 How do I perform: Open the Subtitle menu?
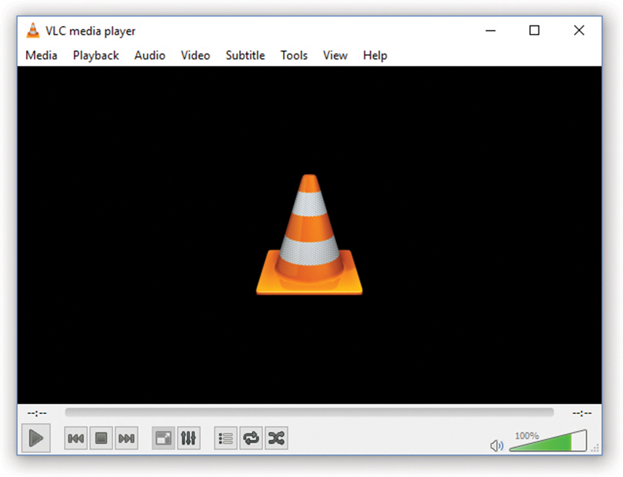pos(245,55)
